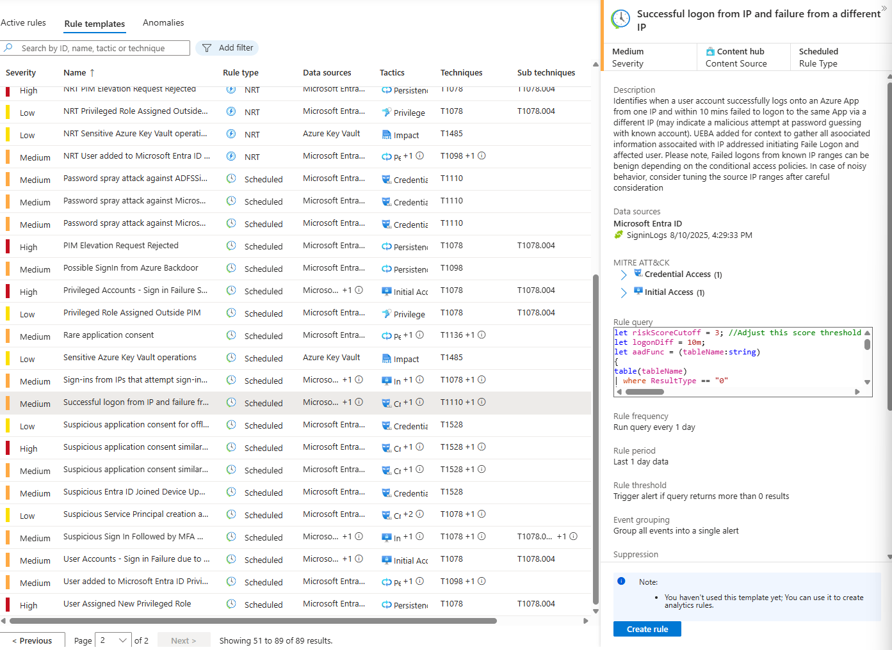Image resolution: width=892 pixels, height=650 pixels.
Task: Select row Suspicious Entra ID Joined Device Up...
Action: [x=295, y=493]
